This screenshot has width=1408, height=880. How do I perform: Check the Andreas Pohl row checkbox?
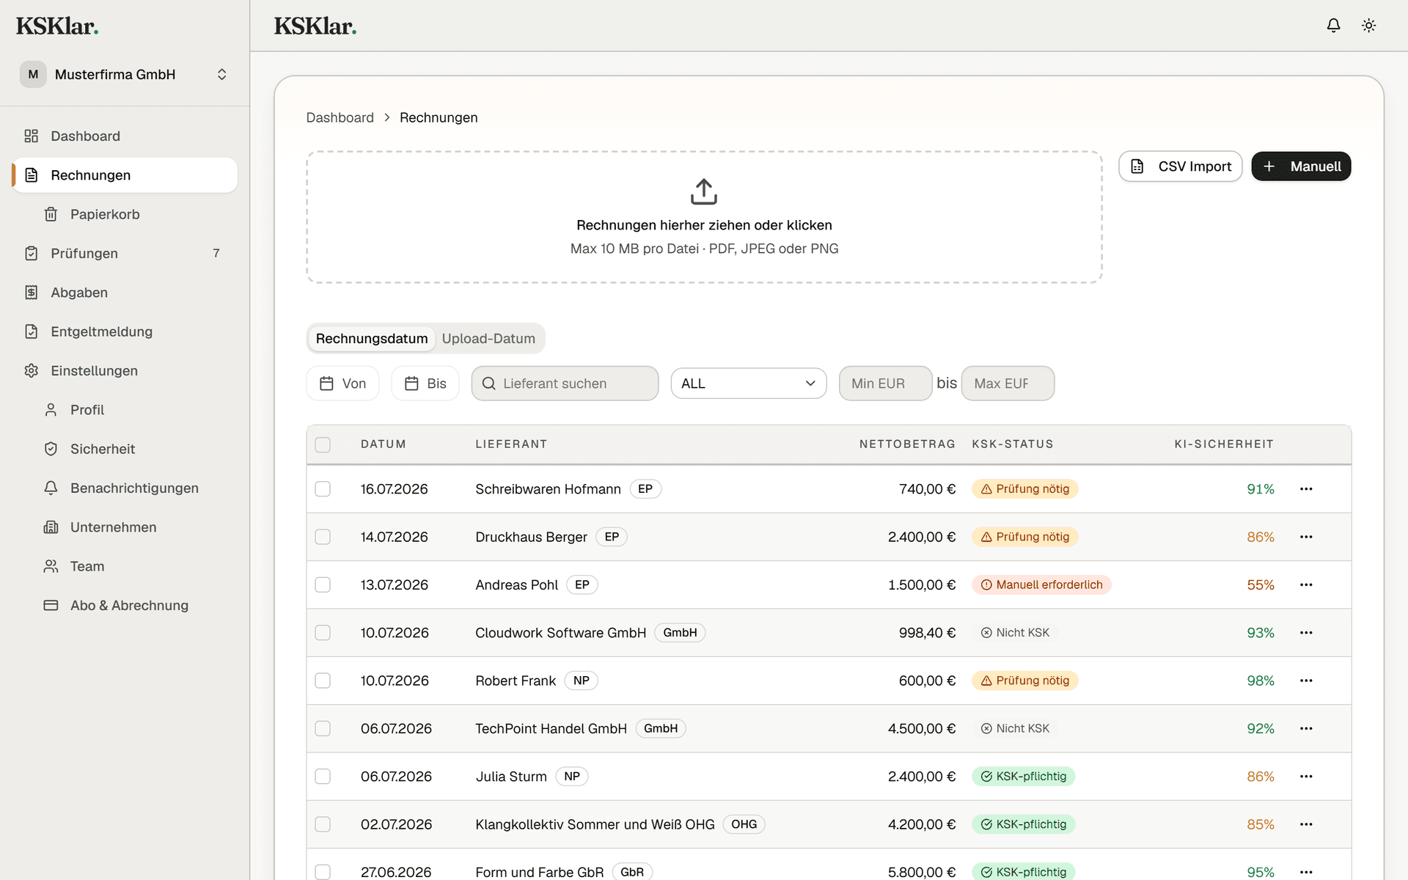(323, 584)
